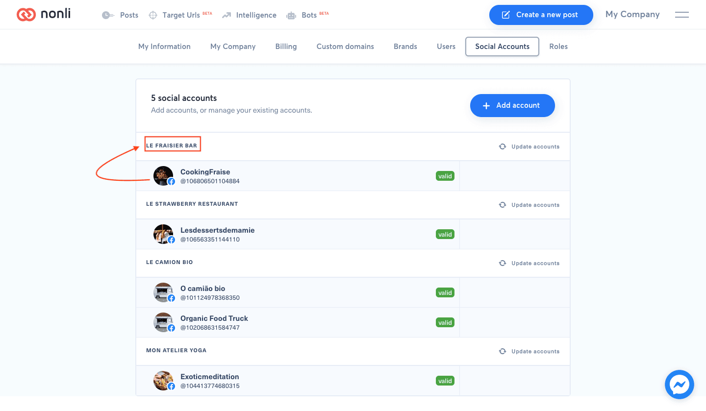Select the Social Accounts tab

pyautogui.click(x=502, y=47)
